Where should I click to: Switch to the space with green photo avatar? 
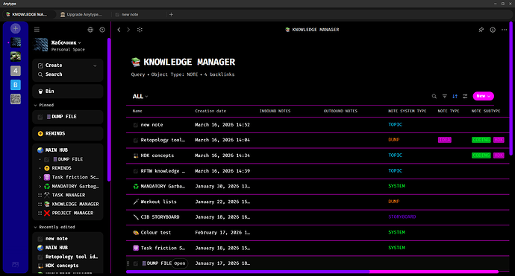pyautogui.click(x=16, y=57)
